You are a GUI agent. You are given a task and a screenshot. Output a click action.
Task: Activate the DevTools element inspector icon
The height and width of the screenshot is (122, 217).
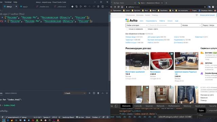112,106
